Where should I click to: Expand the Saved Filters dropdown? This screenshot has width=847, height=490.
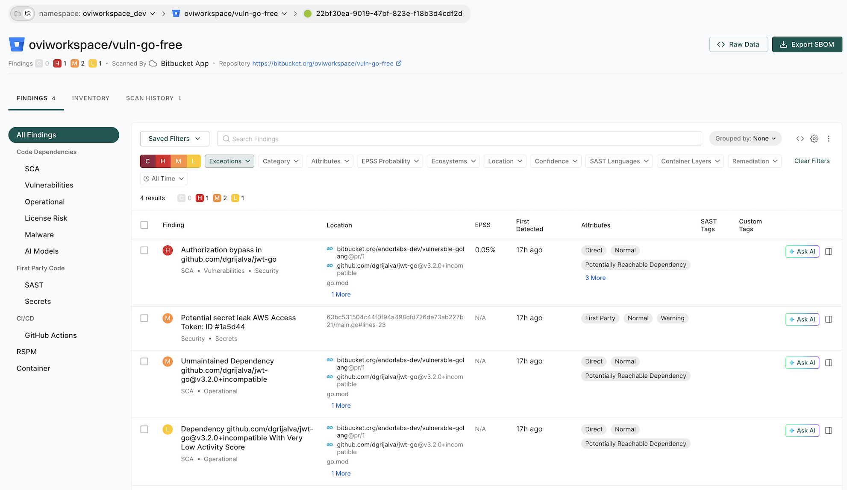pyautogui.click(x=174, y=139)
